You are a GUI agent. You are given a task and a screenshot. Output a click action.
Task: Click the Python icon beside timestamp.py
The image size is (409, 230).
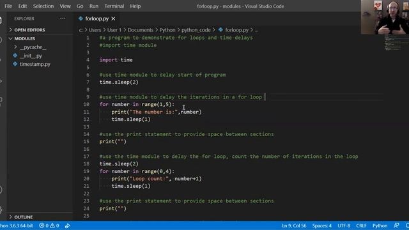point(15,64)
